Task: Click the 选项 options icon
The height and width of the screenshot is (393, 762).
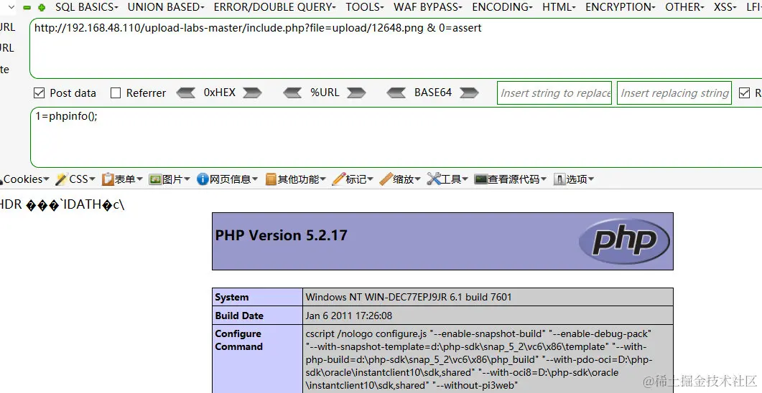Action: (x=559, y=179)
